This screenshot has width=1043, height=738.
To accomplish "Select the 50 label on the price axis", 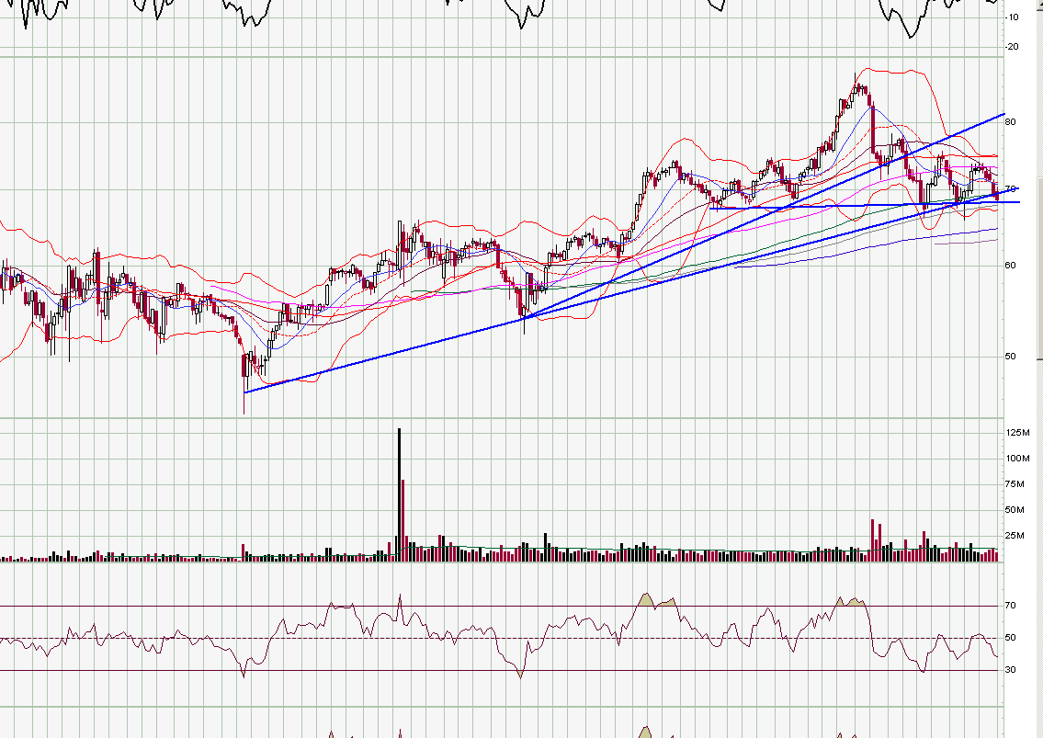I will coord(1011,357).
